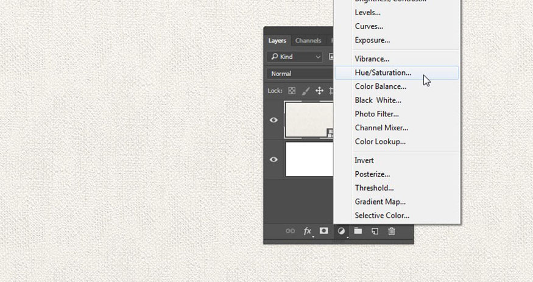
Task: Open the Normal blend mode dropdown
Action: (x=300, y=73)
